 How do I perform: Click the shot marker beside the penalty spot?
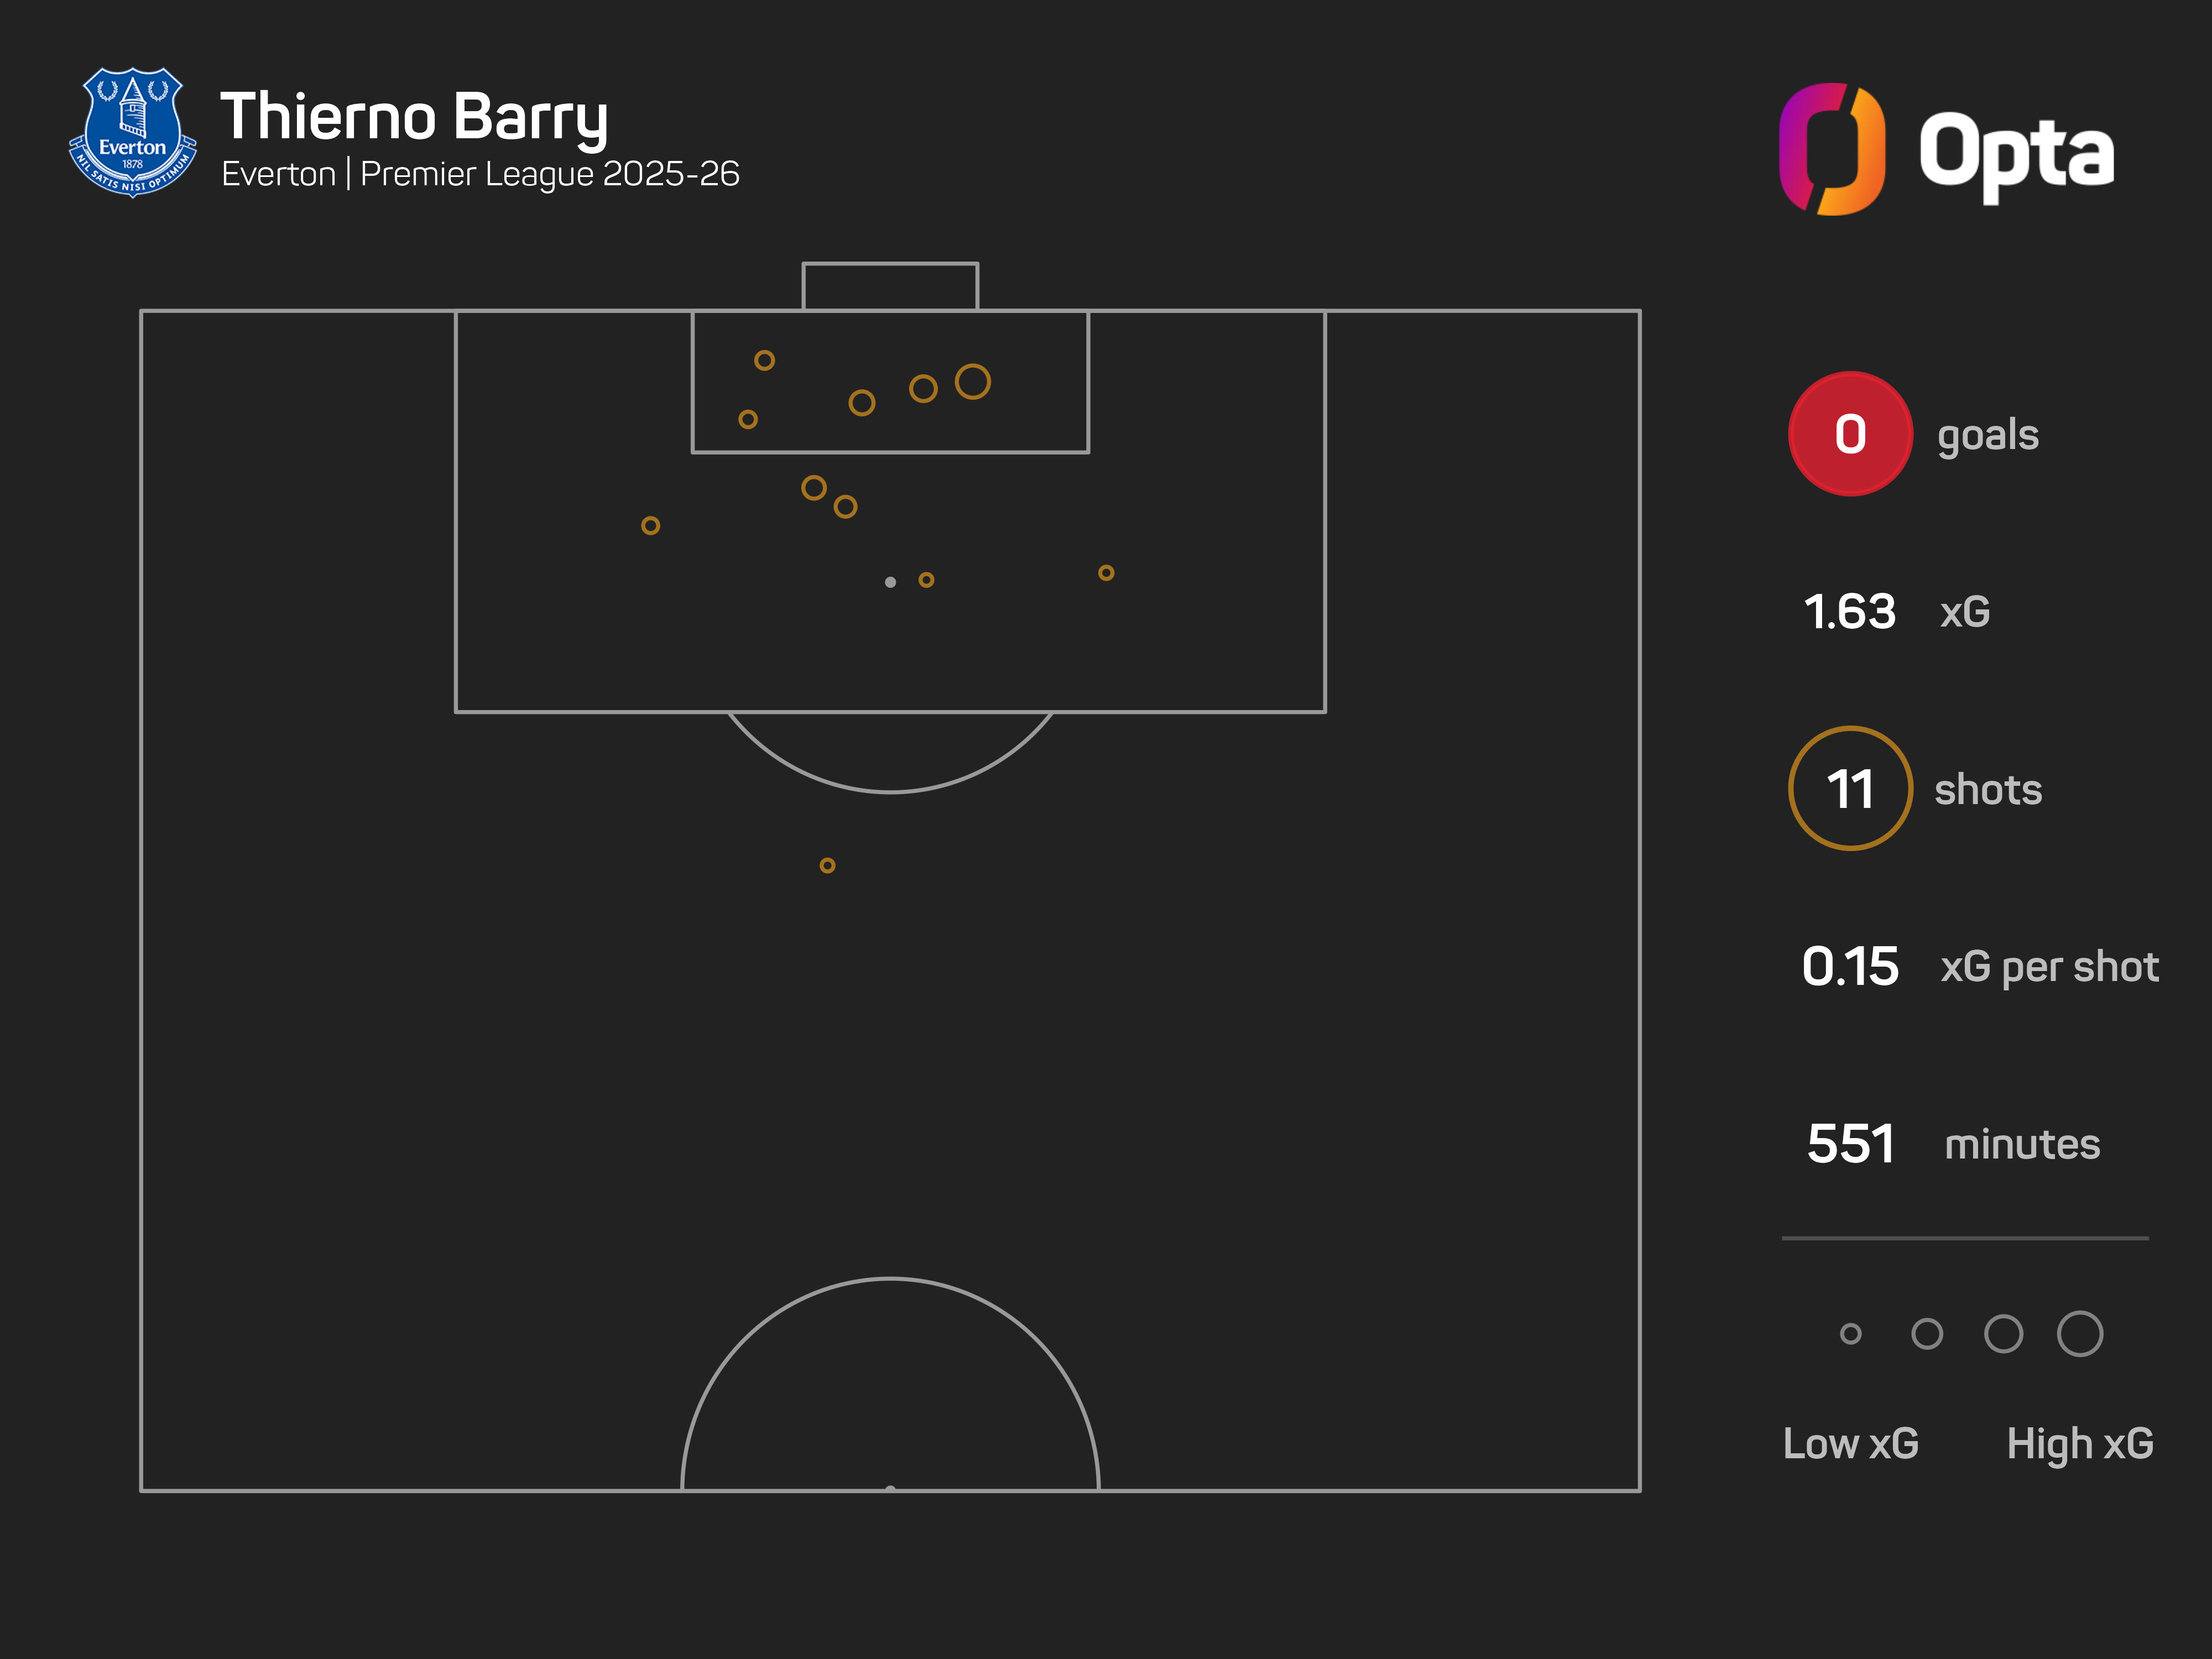point(926,580)
